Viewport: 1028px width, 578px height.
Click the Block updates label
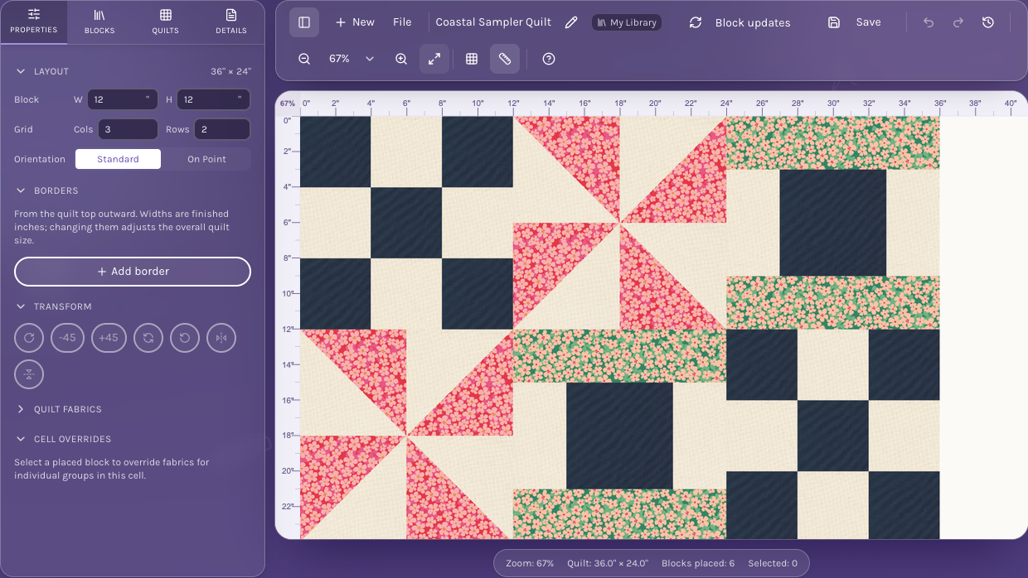coord(753,23)
